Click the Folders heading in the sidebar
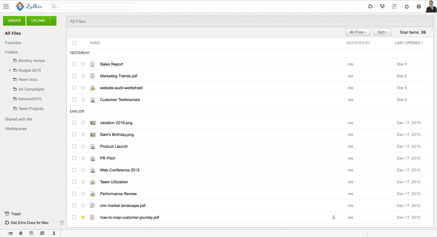This screenshot has width=437, height=237. point(12,52)
